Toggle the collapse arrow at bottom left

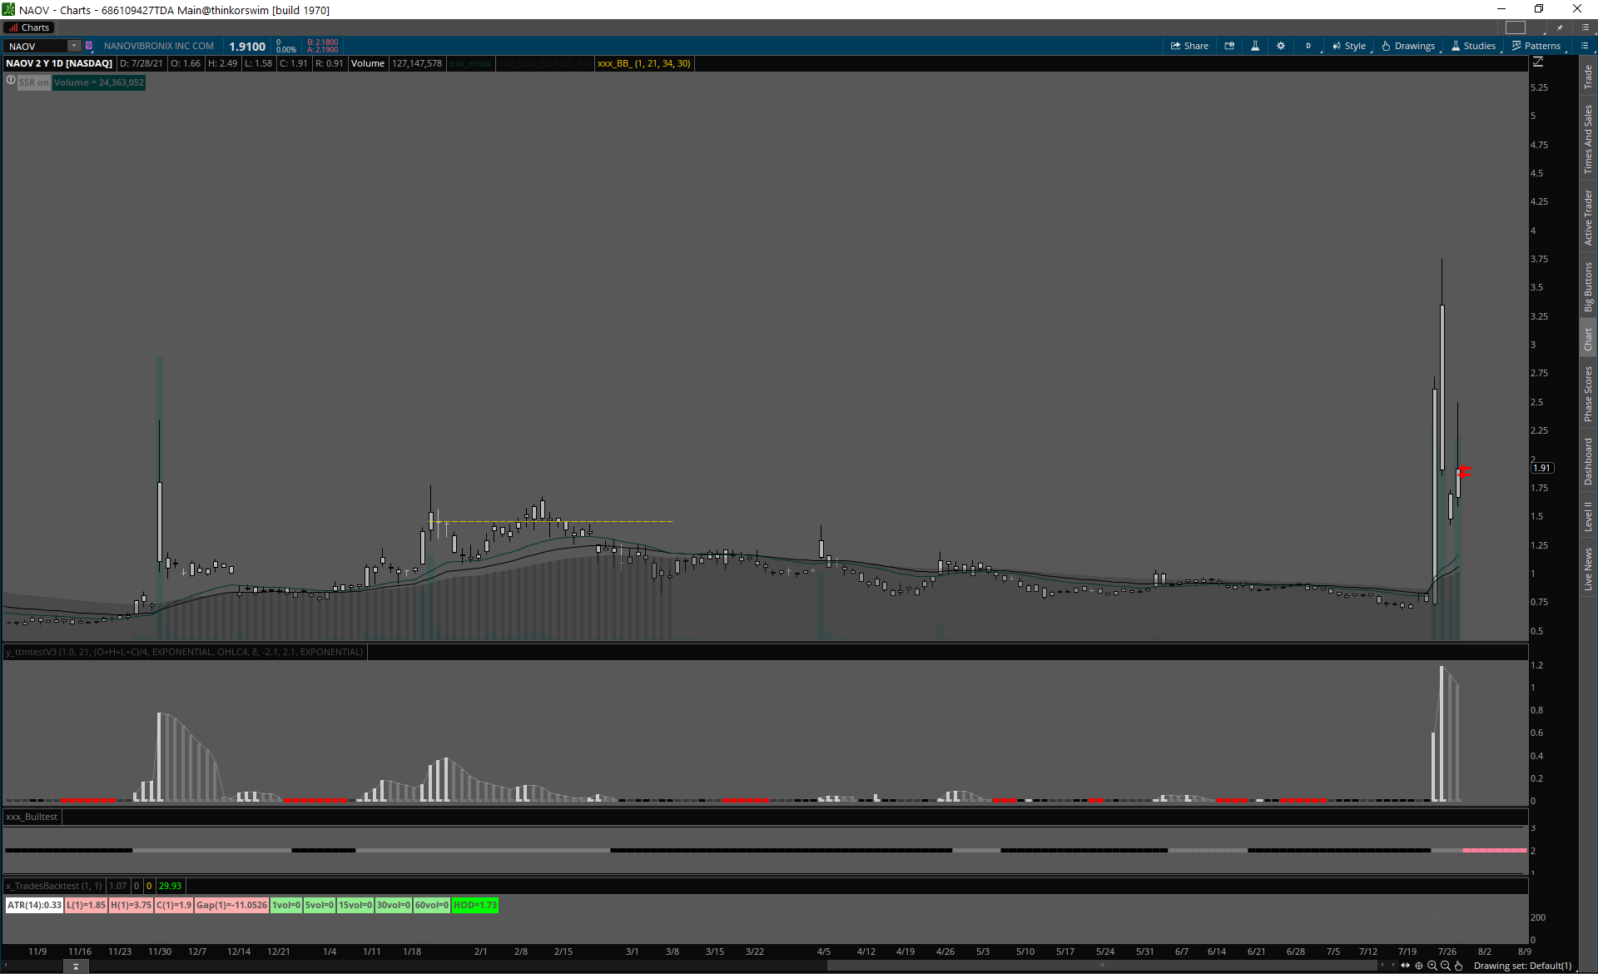click(x=76, y=967)
